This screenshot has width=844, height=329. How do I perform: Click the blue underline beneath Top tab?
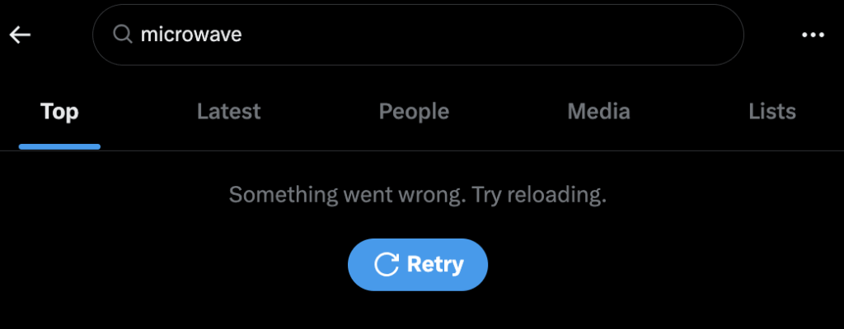coord(59,146)
